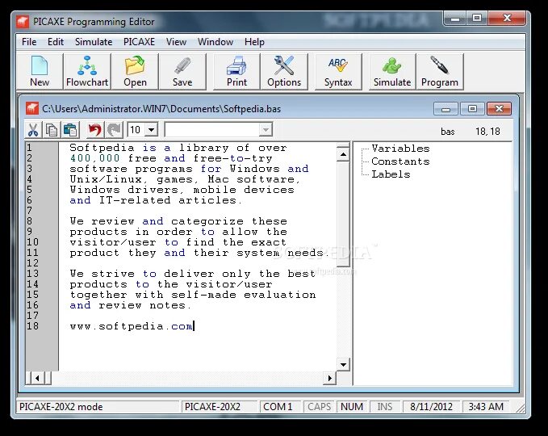Click the editor scroll up arrow

coord(343,154)
